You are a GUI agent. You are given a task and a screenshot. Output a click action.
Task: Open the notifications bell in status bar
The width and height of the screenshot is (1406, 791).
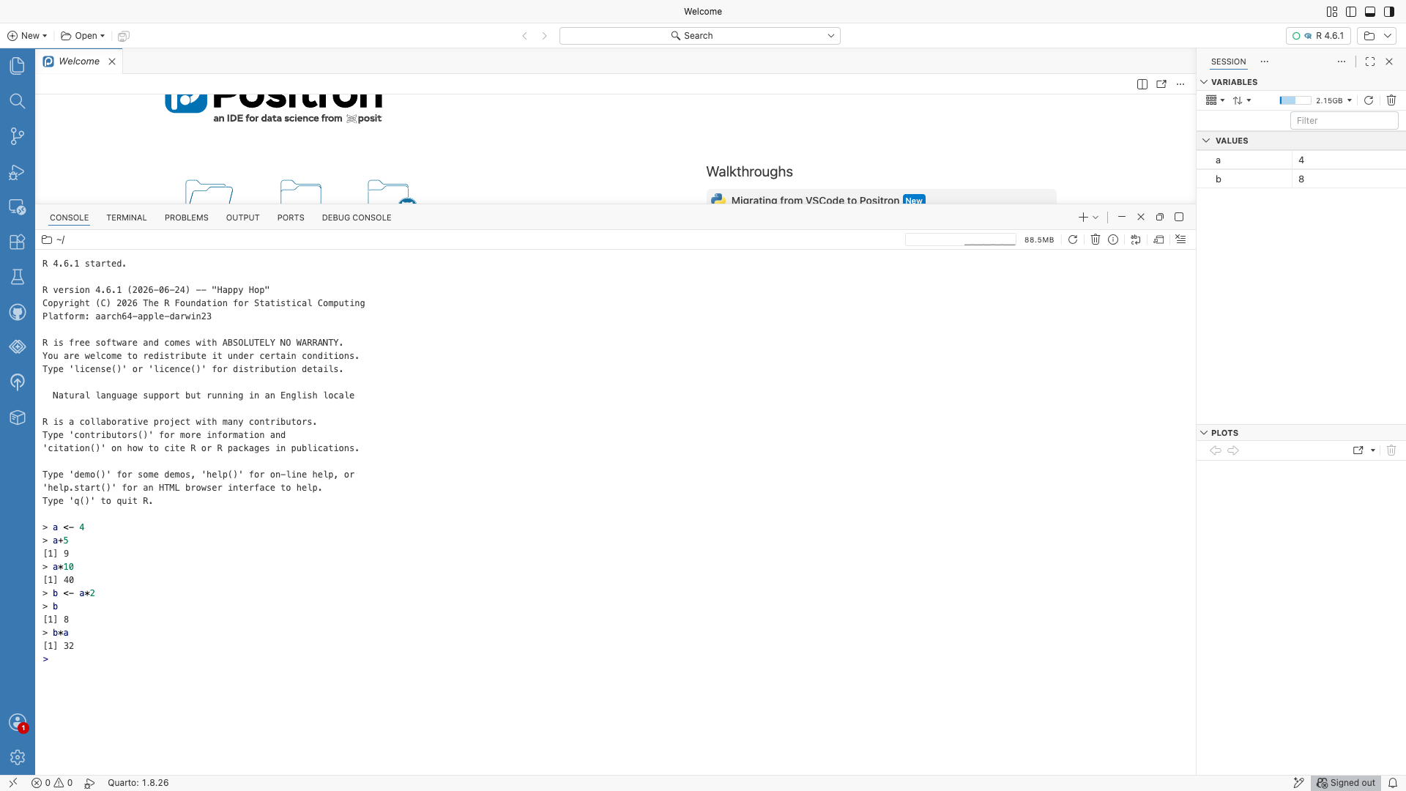(1393, 783)
